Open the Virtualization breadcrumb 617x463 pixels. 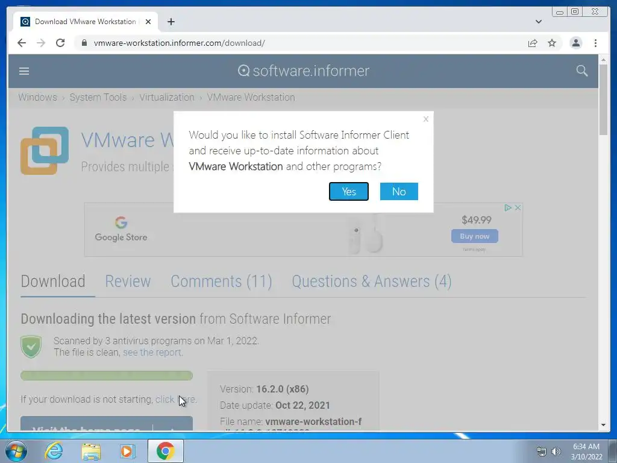[167, 97]
